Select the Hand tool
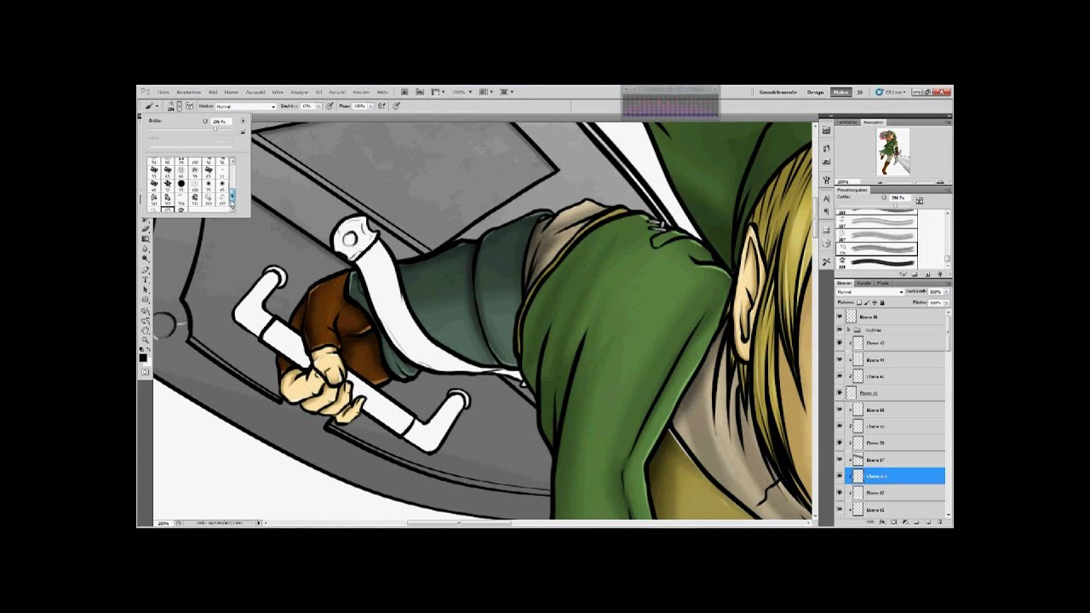This screenshot has width=1090, height=613. [146, 329]
